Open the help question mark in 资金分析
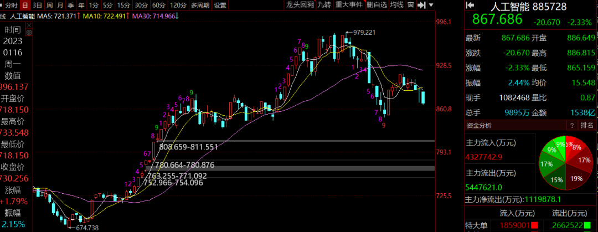The width and height of the screenshot is (598, 232). point(571,126)
